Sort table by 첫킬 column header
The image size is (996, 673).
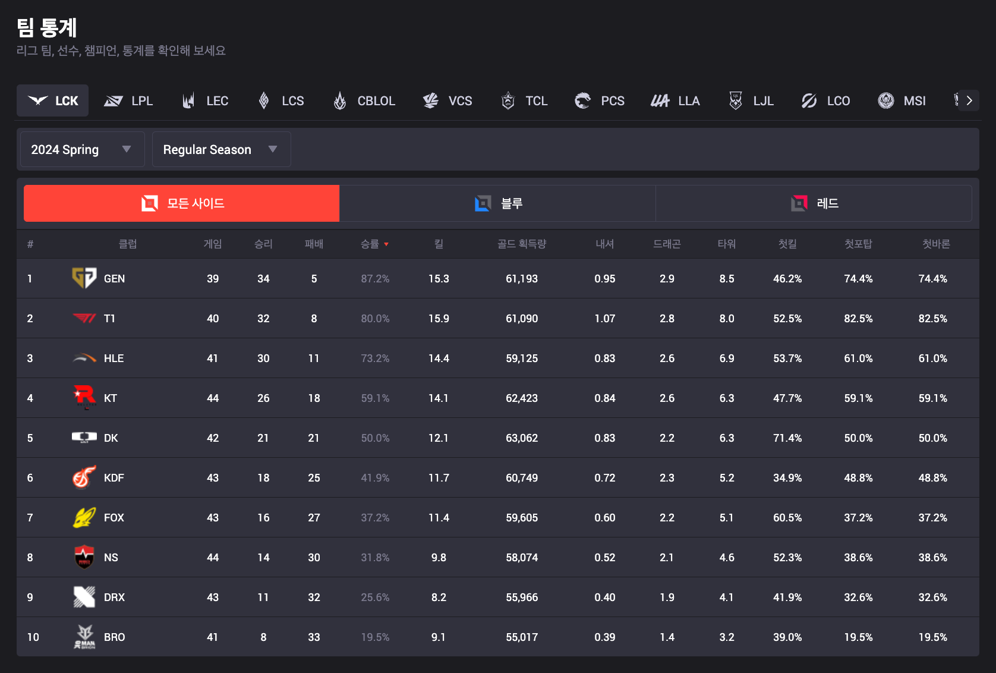787,244
